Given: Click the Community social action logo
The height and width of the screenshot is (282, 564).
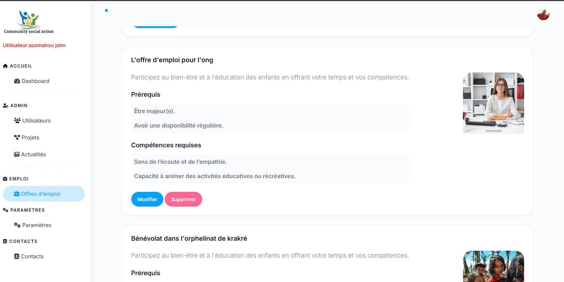Looking at the screenshot, I should pyautogui.click(x=29, y=22).
